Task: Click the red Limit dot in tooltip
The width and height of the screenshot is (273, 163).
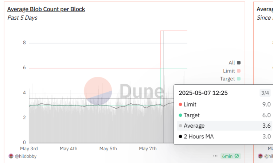Action: (x=180, y=104)
